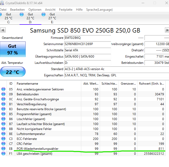This screenshot has width=169, height=167.
Task: Click status orb for Programmfehler row
Action: pyautogui.click(x=3, y=114)
